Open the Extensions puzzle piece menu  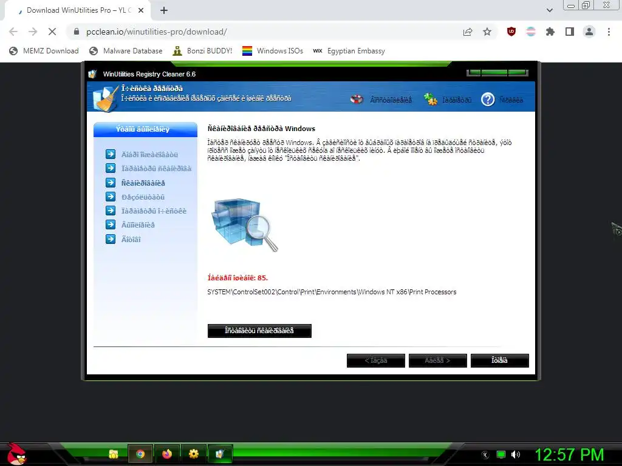pos(550,32)
